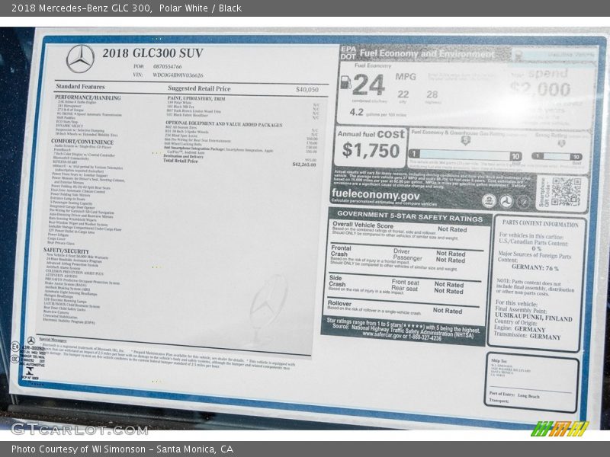The height and width of the screenshot is (457, 610).
Task: Click the $2,000 spend figure
Action: coord(541,89)
